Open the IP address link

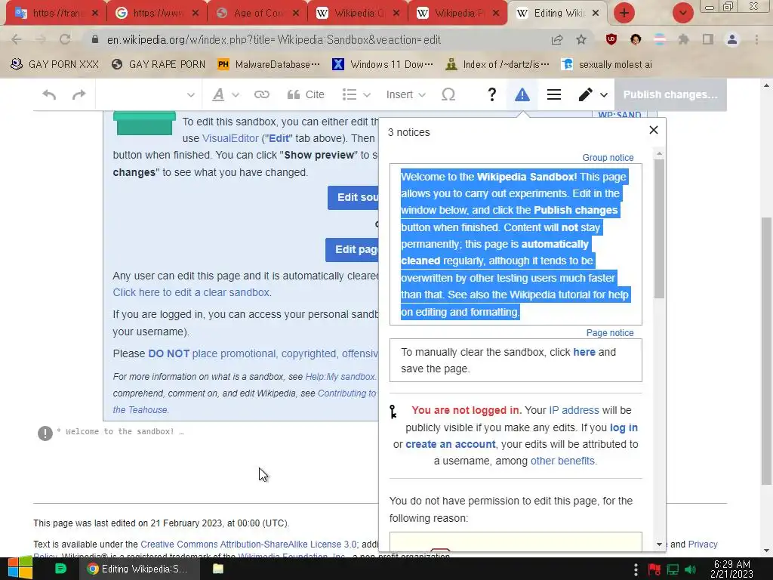point(574,410)
